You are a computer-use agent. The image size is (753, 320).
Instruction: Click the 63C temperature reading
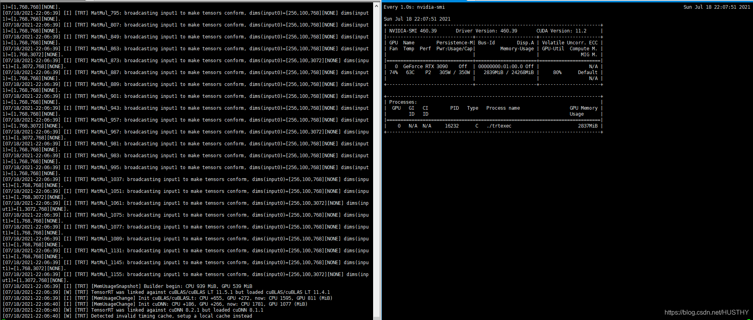pyautogui.click(x=410, y=72)
